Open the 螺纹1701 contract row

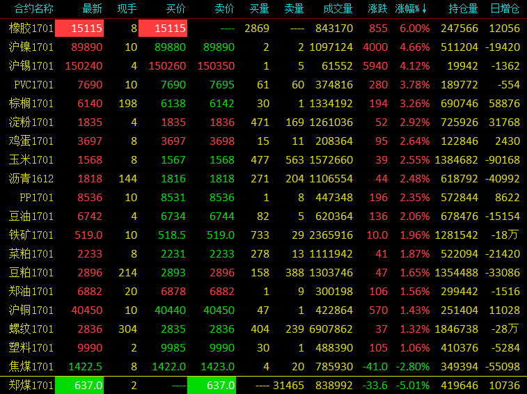tap(31, 329)
